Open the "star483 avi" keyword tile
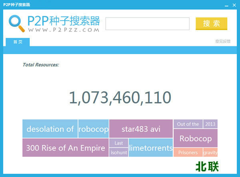This screenshot has height=177, width=240. coord(141,129)
